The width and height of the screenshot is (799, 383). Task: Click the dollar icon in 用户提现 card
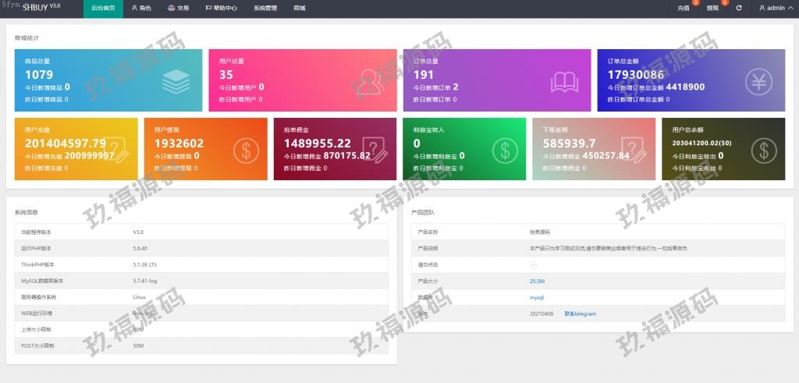pos(246,149)
